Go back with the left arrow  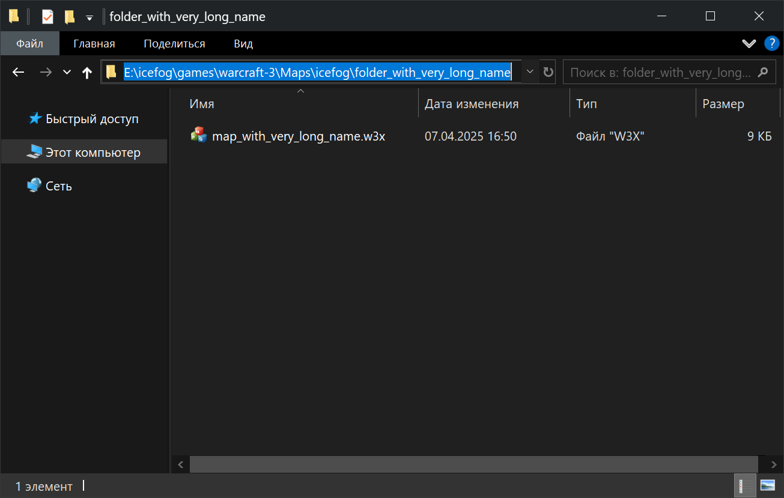19,73
